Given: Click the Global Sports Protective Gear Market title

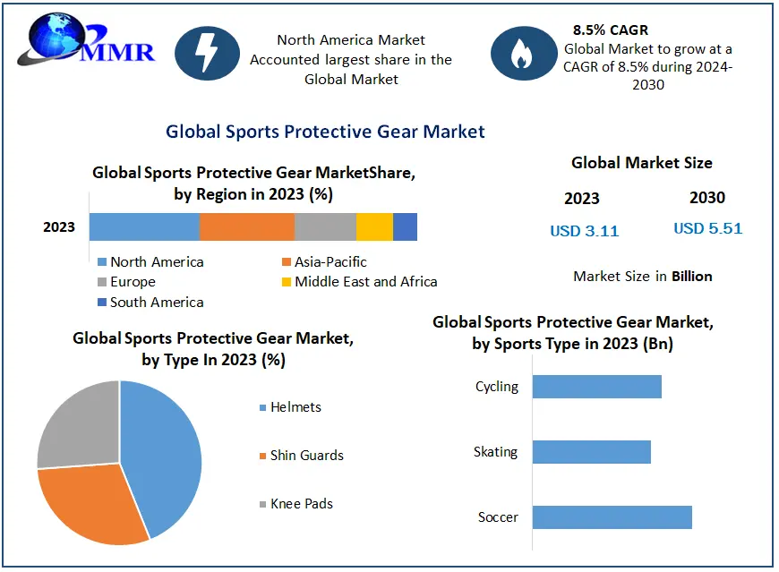Looking at the screenshot, I should 325,132.
